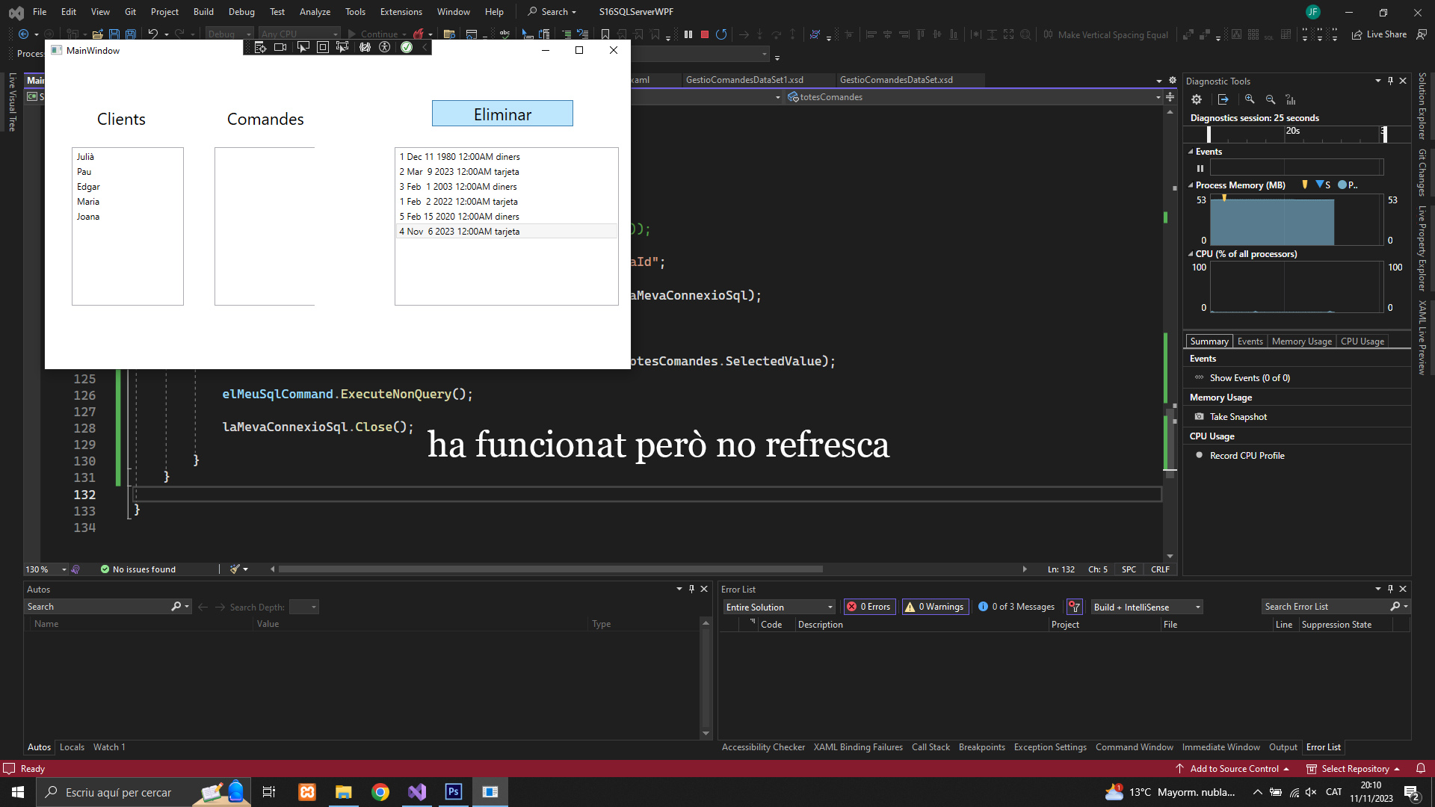Viewport: 1435px width, 807px height.
Task: Click Zoom Out in Diagnostic Tools
Action: tap(1270, 99)
